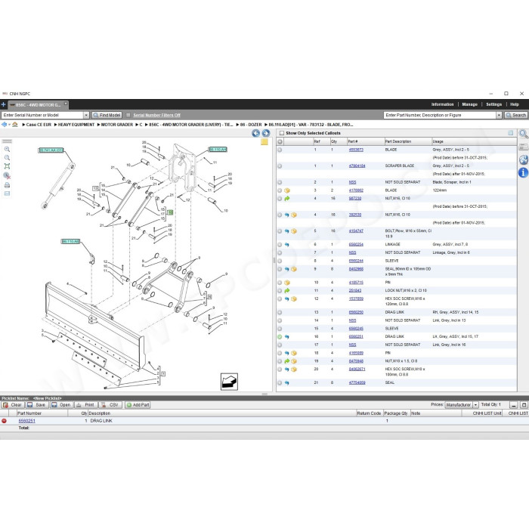Select the LOCK NUT row circle
Screen dimensions: 529x529
point(280,290)
